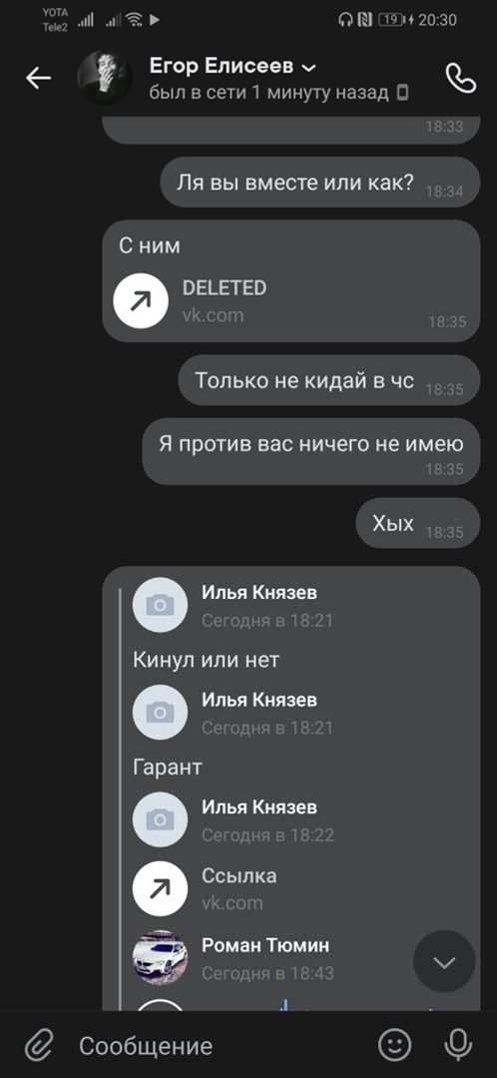Open Егор Елисеев profile avatar
This screenshot has height=1078, width=497.
tap(105, 78)
